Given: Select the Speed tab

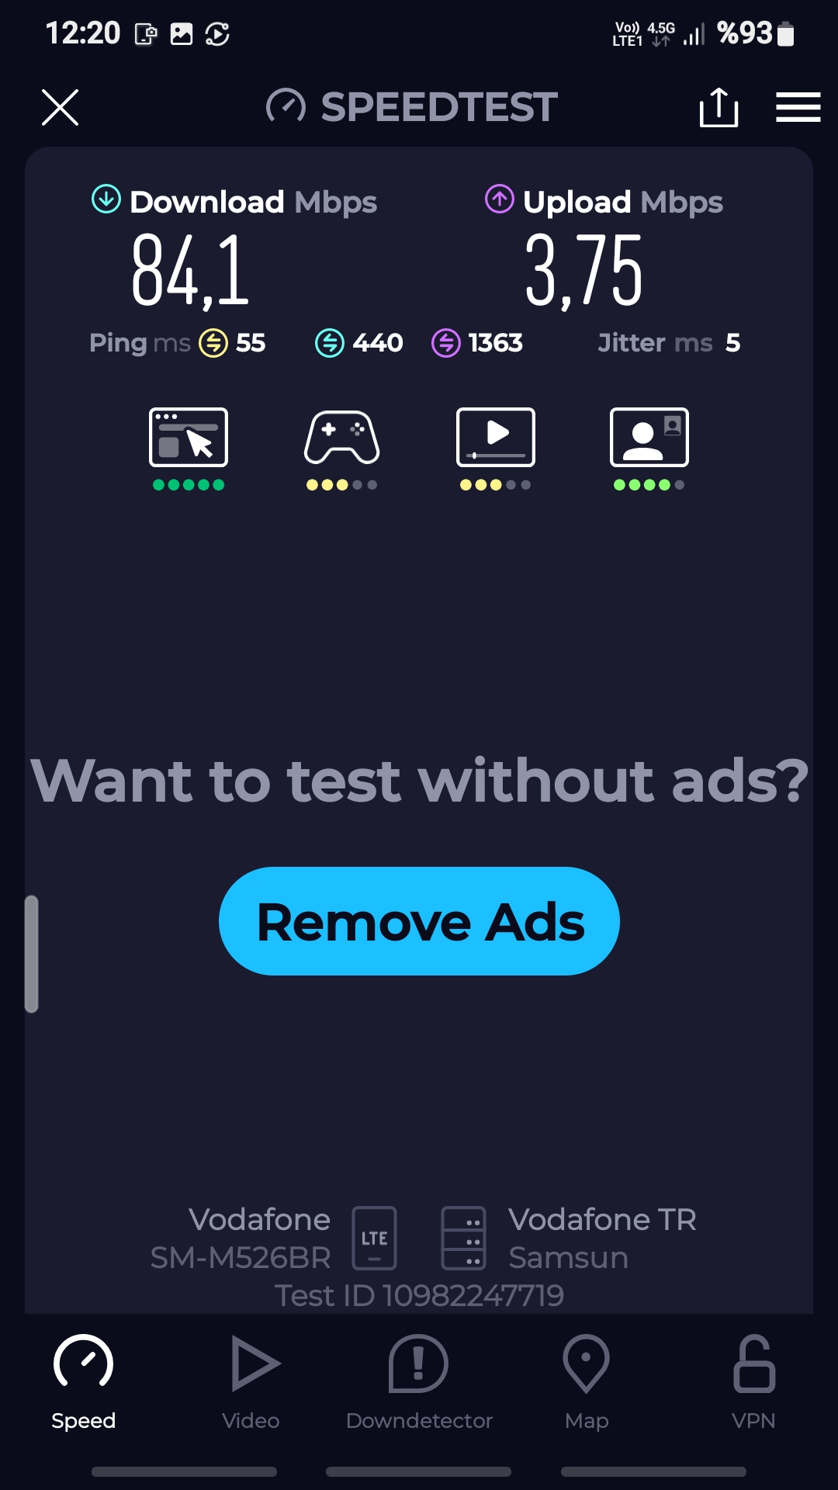Looking at the screenshot, I should tap(83, 1383).
